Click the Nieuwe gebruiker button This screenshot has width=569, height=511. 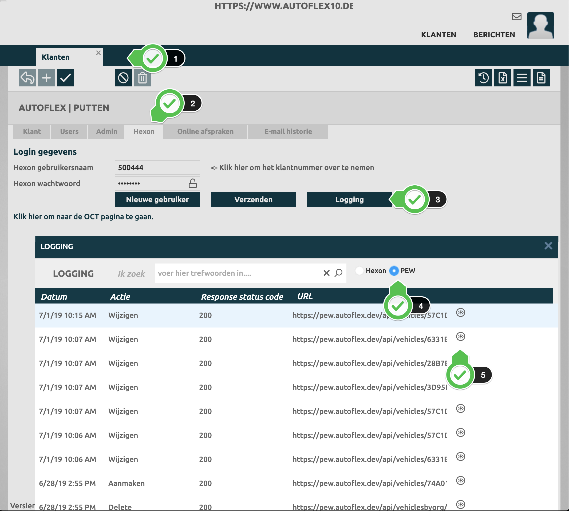click(157, 199)
